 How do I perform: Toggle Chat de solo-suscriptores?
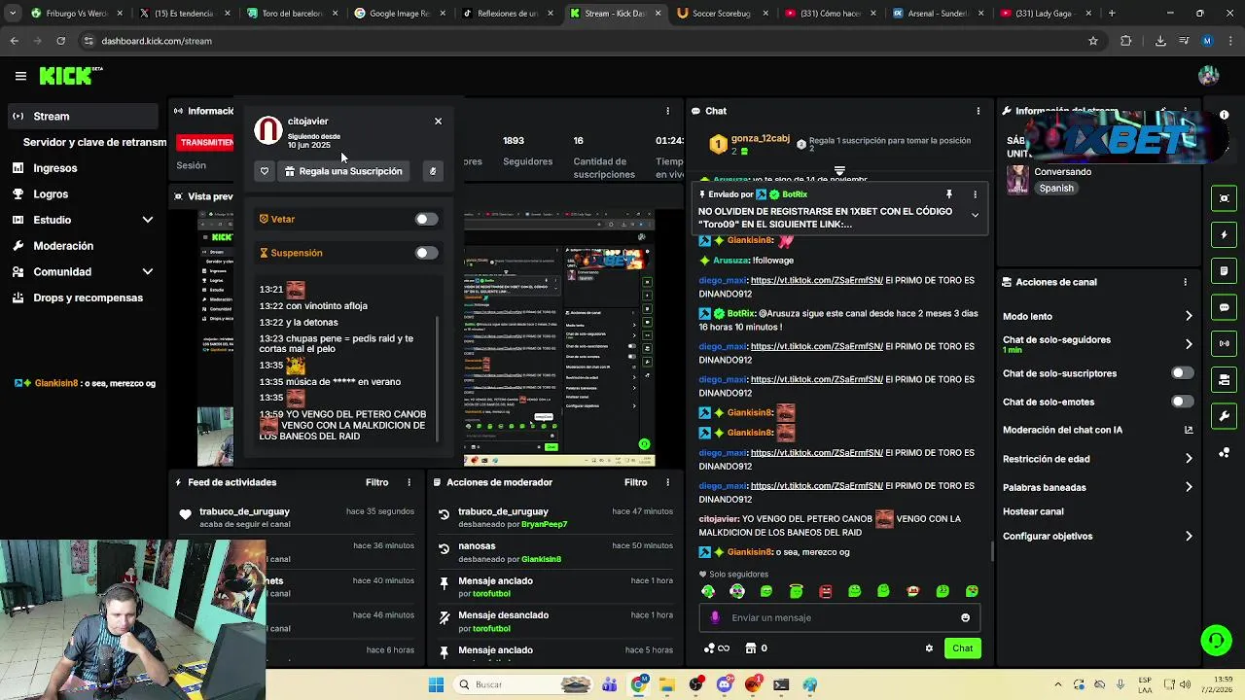pyautogui.click(x=1182, y=373)
